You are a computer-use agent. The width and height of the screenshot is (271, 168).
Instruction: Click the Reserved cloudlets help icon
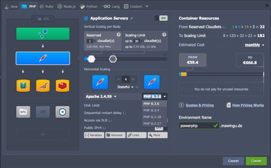pyautogui.click(x=119, y=35)
